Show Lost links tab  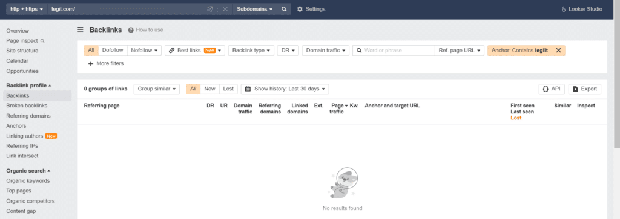coord(228,89)
